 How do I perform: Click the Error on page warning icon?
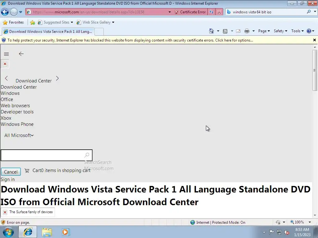3,223
